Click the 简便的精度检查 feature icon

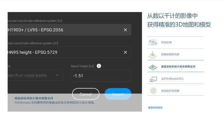click(x=153, y=55)
